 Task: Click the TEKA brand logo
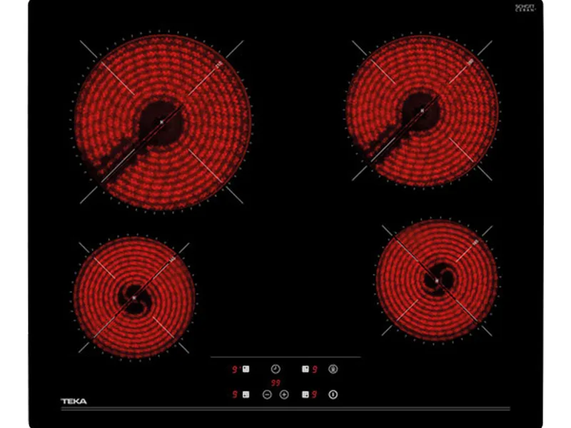click(x=74, y=402)
